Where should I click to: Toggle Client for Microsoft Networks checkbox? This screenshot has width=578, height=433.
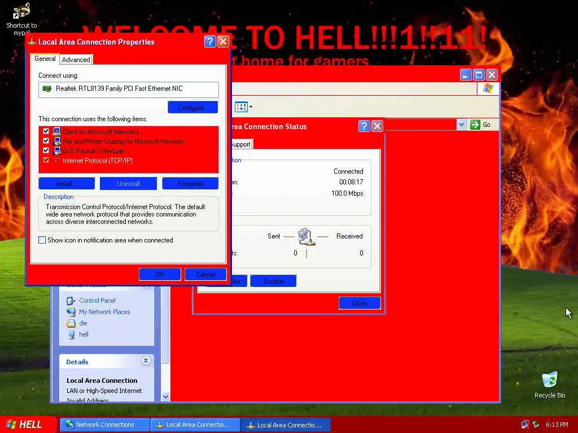click(x=46, y=131)
